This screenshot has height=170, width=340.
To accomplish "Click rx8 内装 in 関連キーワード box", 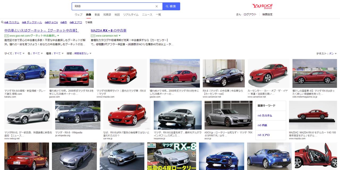I will [262, 125].
